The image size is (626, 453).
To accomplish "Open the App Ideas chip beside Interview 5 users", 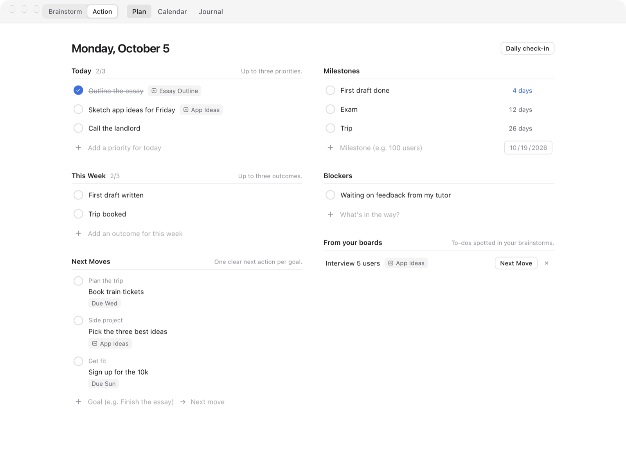I will pos(406,263).
